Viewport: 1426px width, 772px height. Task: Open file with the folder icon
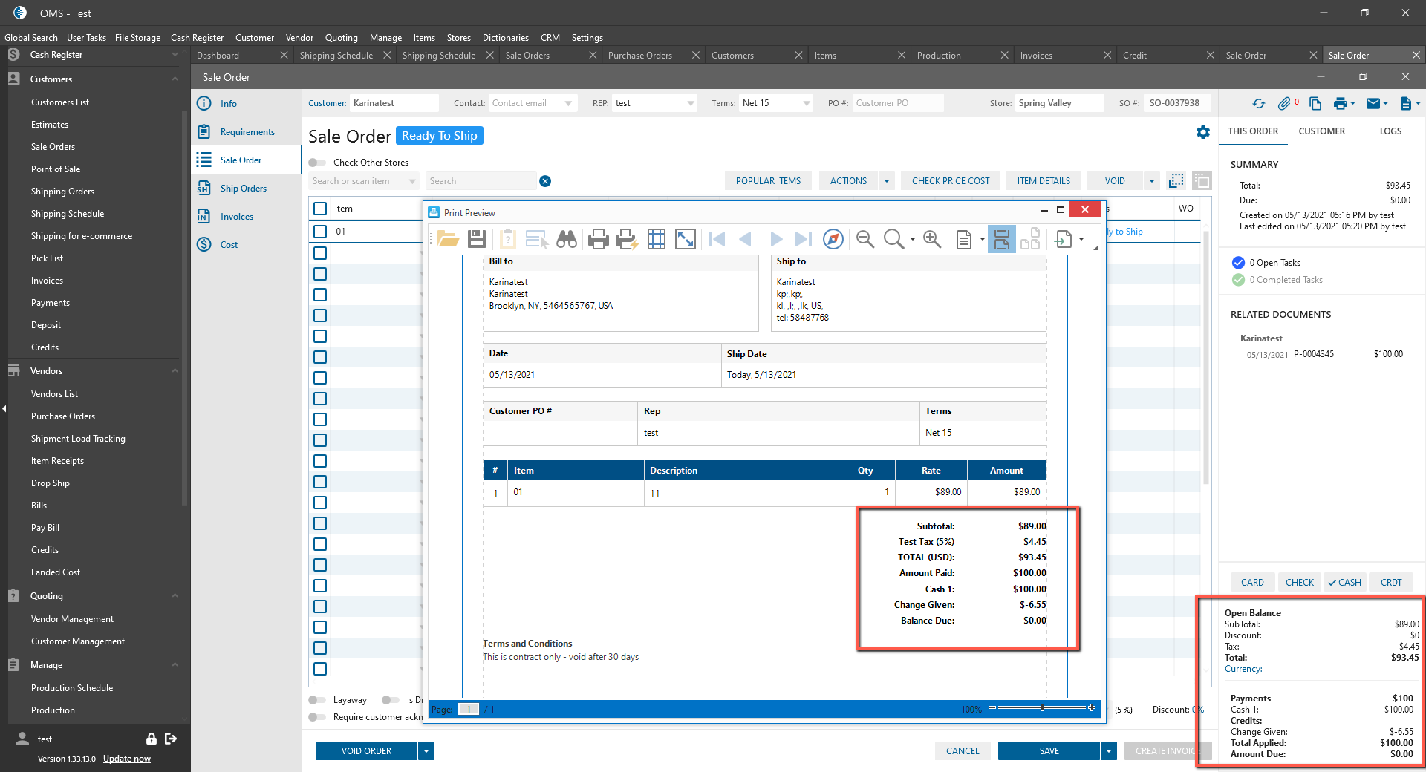pos(448,239)
